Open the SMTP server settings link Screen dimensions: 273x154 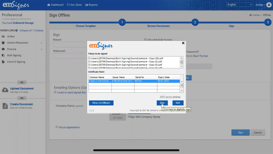click(x=170, y=97)
